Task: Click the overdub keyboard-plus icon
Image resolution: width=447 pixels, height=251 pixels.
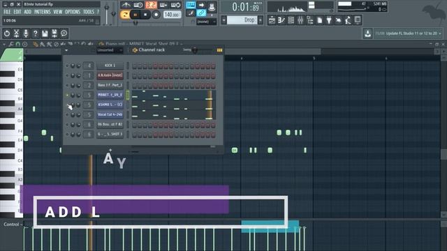Action: [x=163, y=5]
